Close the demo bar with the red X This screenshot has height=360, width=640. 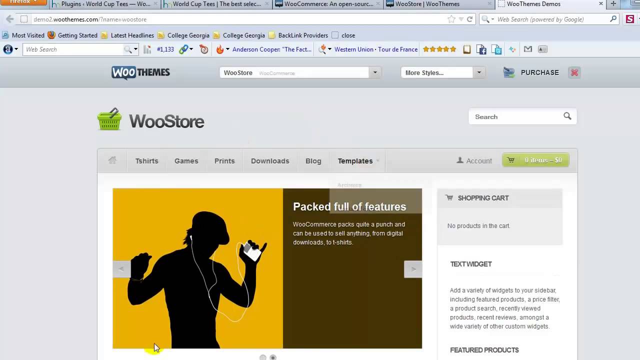click(x=574, y=72)
